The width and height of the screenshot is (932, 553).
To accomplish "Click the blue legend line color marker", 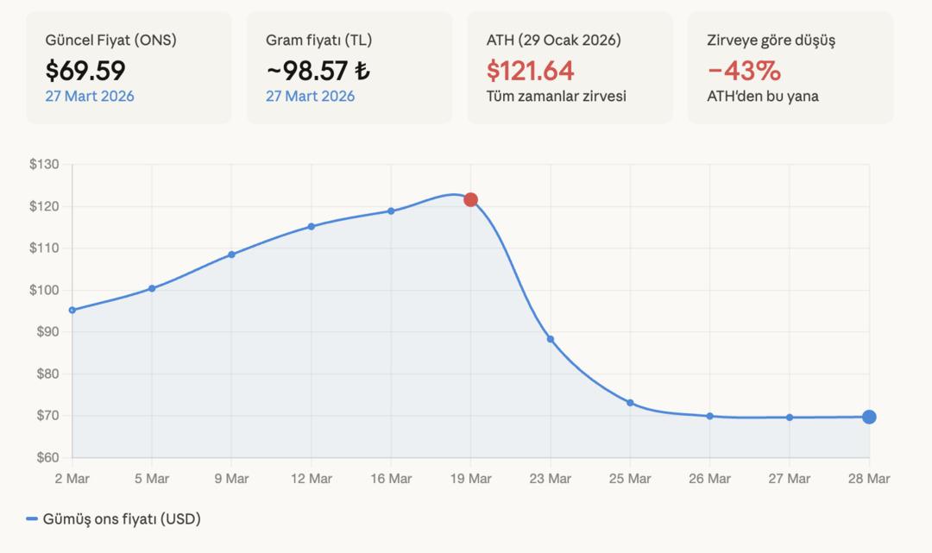I will 32,518.
